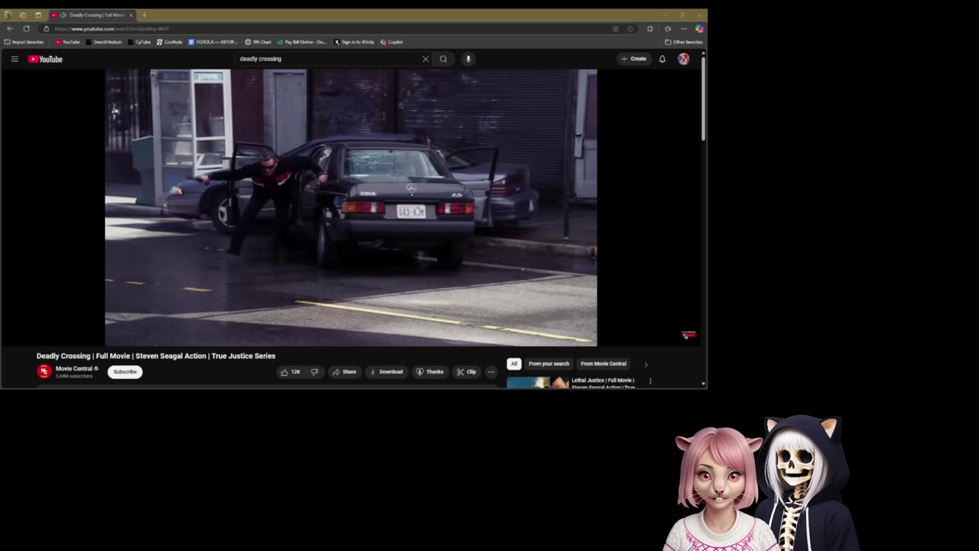Click the Download button
The image size is (979, 551).
[x=386, y=372]
